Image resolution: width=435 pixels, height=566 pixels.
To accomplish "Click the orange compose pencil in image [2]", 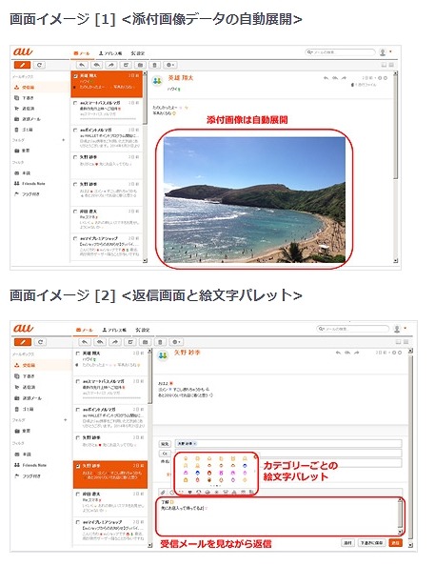I will (23, 342).
